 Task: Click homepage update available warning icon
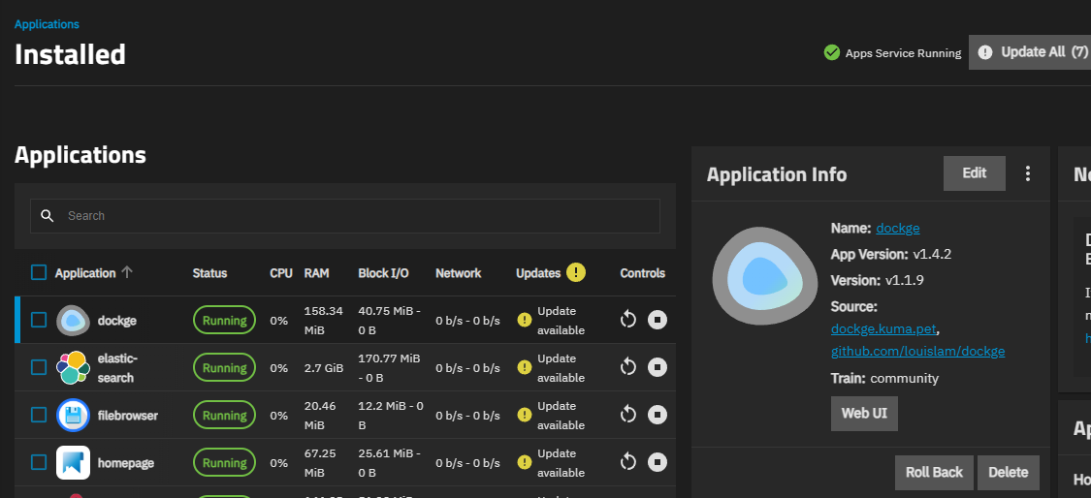[x=525, y=462]
